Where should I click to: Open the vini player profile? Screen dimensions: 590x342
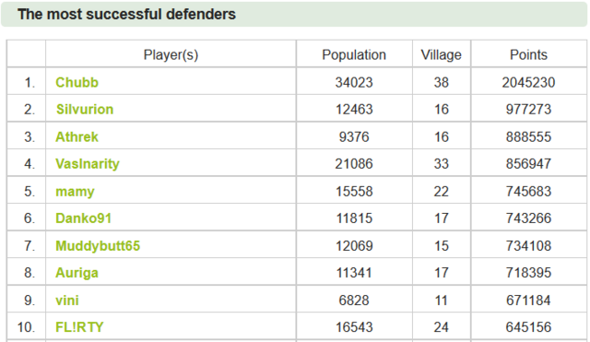[67, 301]
